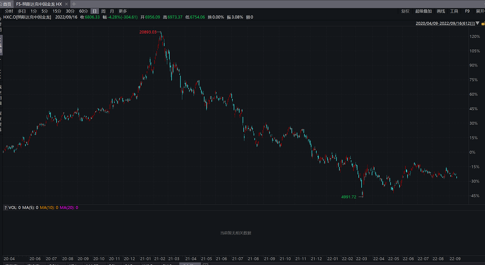The height and width of the screenshot is (265, 485).
Task: Click the MA(5): 0 label
Action: coord(30,208)
